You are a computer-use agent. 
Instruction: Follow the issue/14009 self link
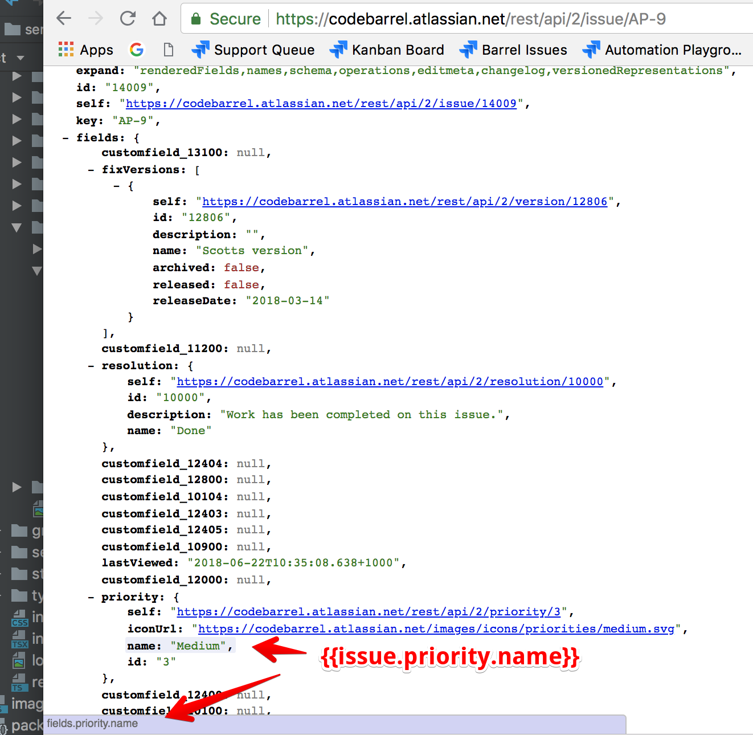[x=321, y=104]
